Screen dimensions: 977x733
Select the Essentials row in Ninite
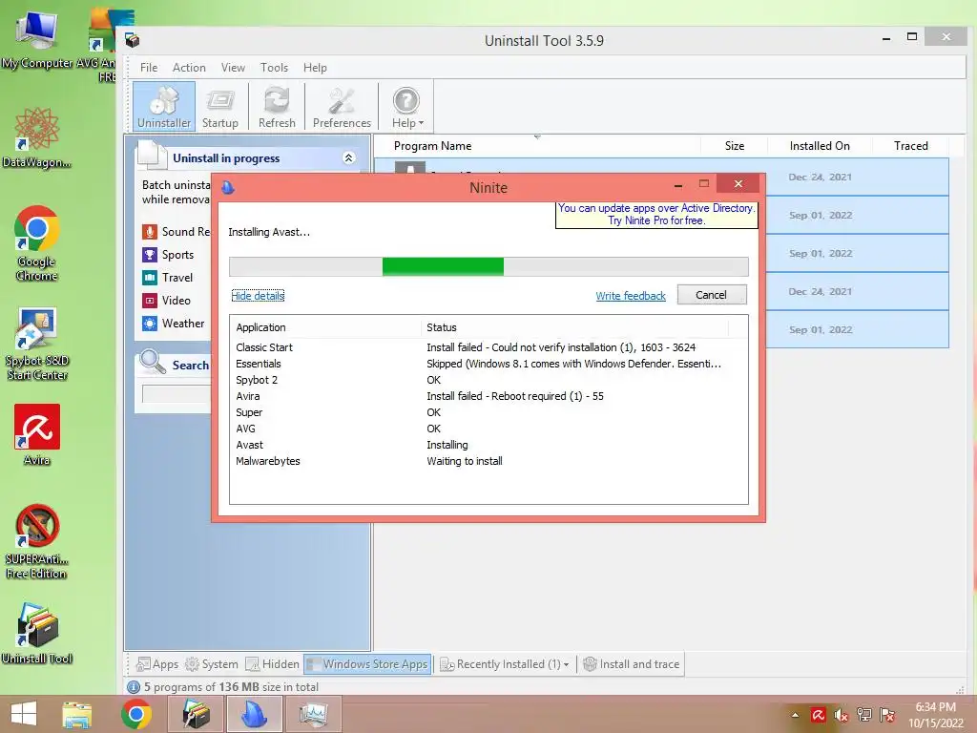[488, 364]
